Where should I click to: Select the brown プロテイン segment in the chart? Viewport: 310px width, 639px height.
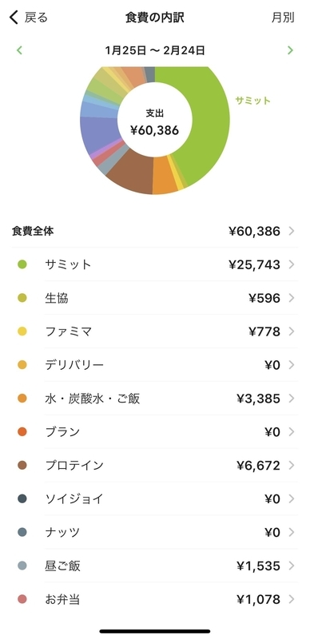click(x=130, y=175)
